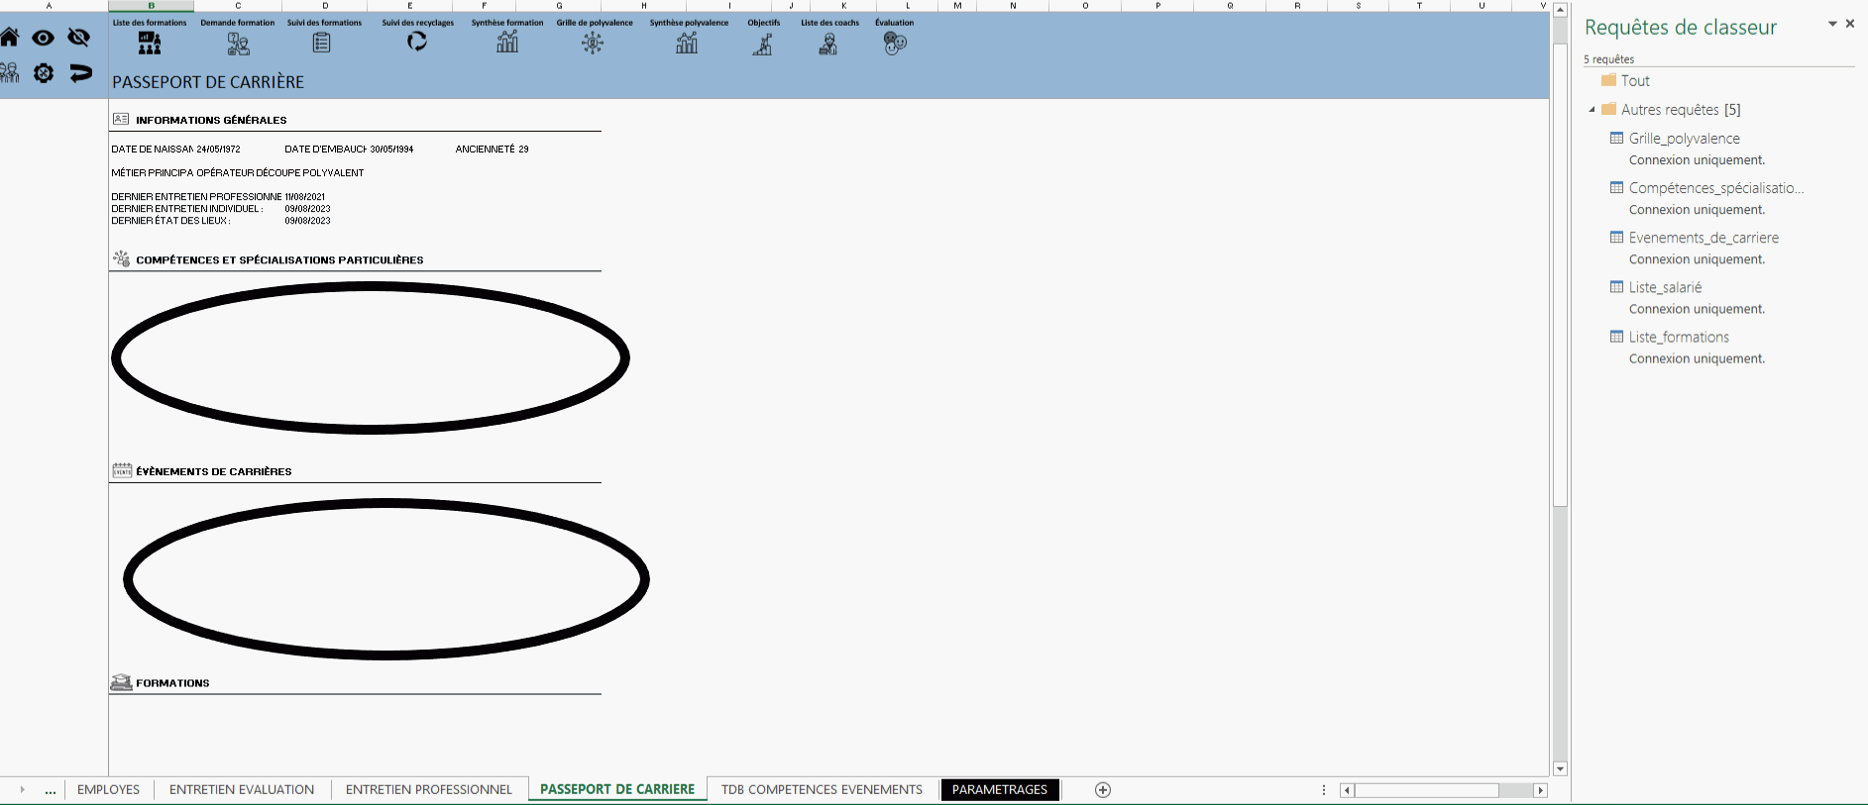This screenshot has height=805, width=1868.
Task: Click the table icon of Liste_formations
Action: pyautogui.click(x=1616, y=337)
